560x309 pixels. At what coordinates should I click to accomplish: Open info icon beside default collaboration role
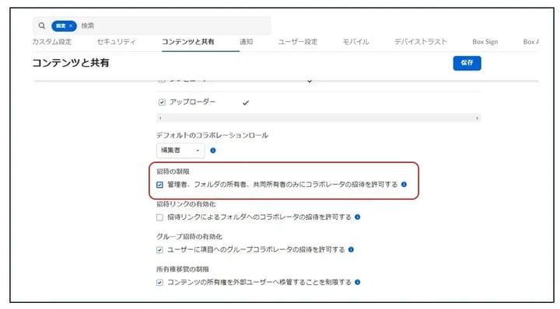coord(213,151)
